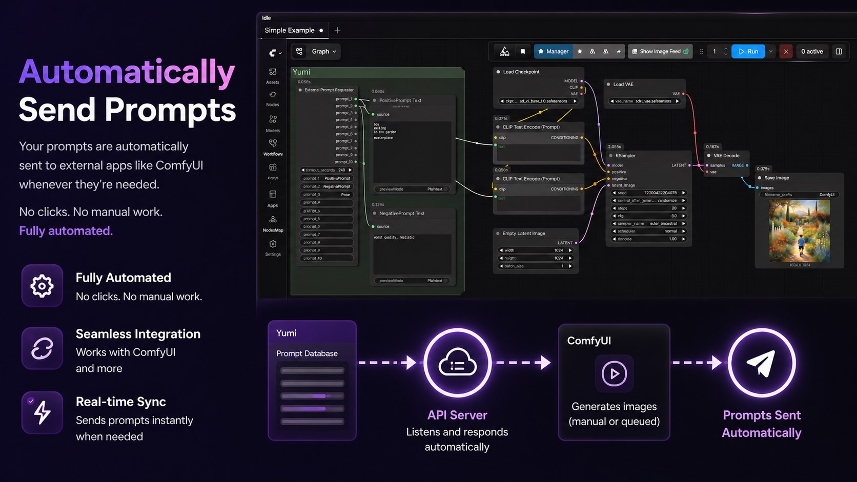
Task: Open the Workflows sidebar panel
Action: (x=273, y=147)
